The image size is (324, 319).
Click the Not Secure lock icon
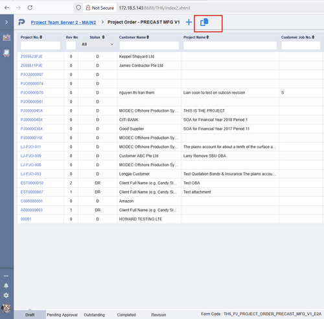(88, 8)
